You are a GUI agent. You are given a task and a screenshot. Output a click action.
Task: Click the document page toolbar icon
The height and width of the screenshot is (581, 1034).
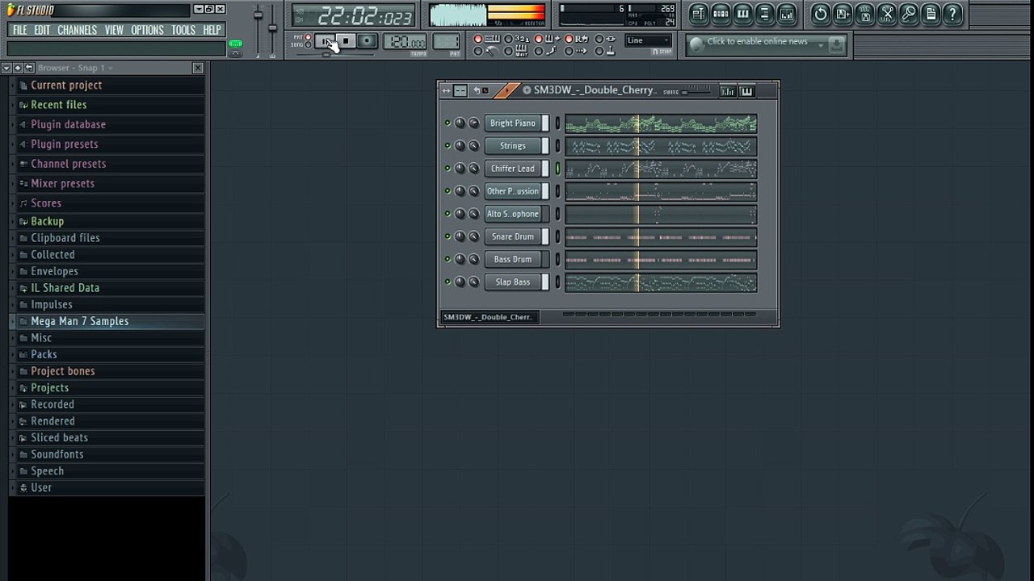click(931, 14)
